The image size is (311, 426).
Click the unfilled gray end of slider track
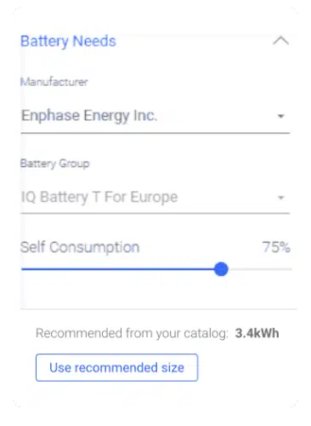point(260,269)
